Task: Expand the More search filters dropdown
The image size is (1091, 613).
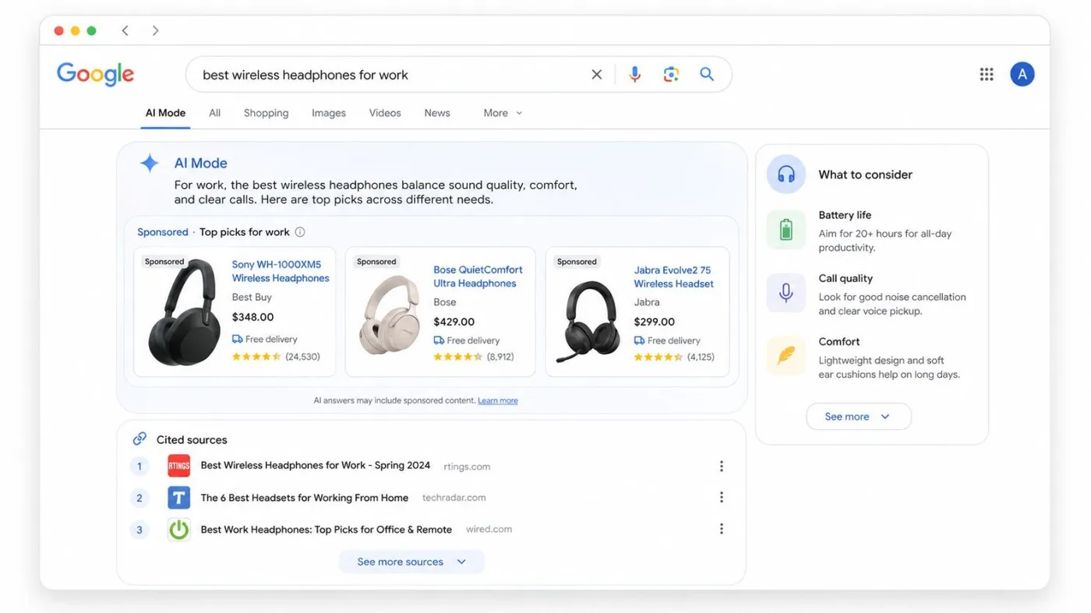Action: pos(503,113)
